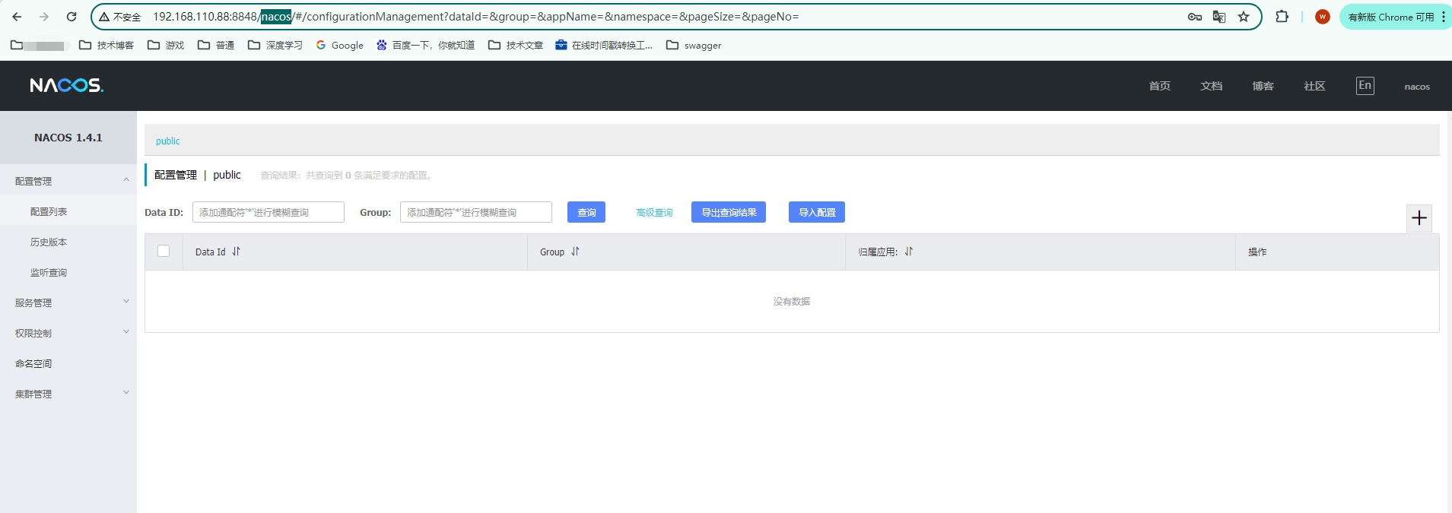Viewport: 1452px width, 513px height.
Task: Open the 普通 bookmark folder
Action: 216,46
